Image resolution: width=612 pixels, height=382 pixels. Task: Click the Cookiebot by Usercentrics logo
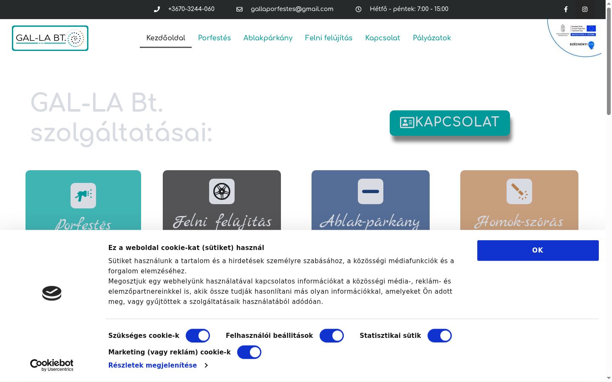51,365
